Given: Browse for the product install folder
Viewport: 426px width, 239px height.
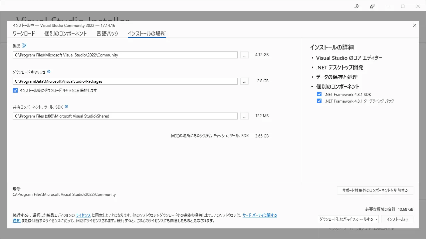Looking at the screenshot, I should click(244, 55).
